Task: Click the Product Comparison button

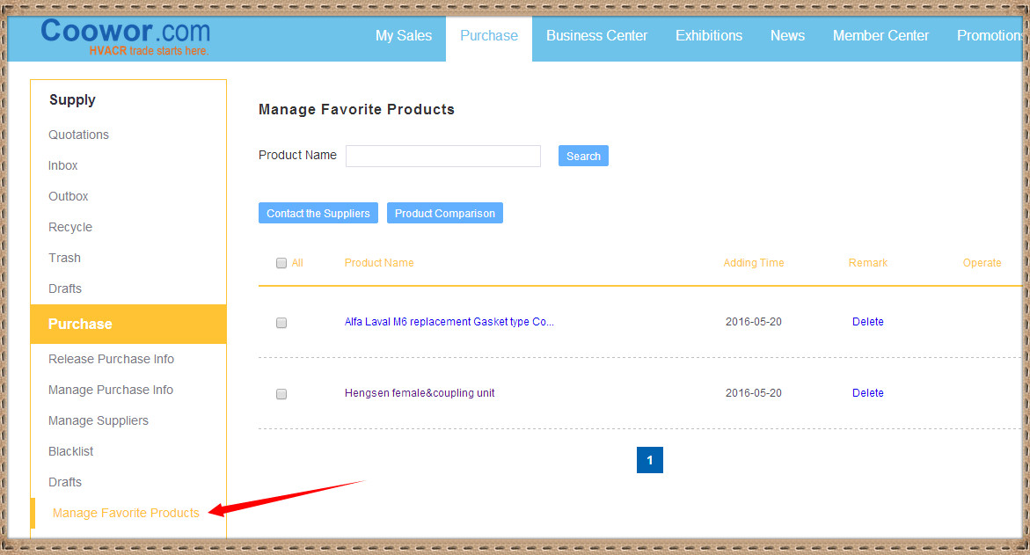Action: pyautogui.click(x=444, y=213)
